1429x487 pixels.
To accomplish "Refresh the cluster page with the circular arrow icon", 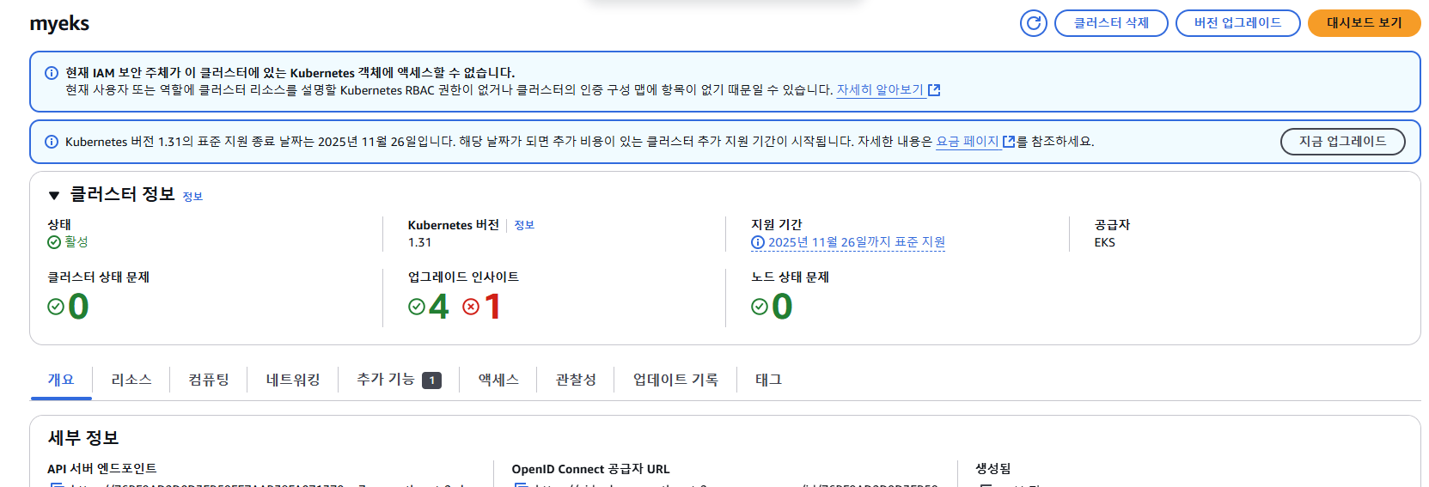I will (x=1033, y=23).
